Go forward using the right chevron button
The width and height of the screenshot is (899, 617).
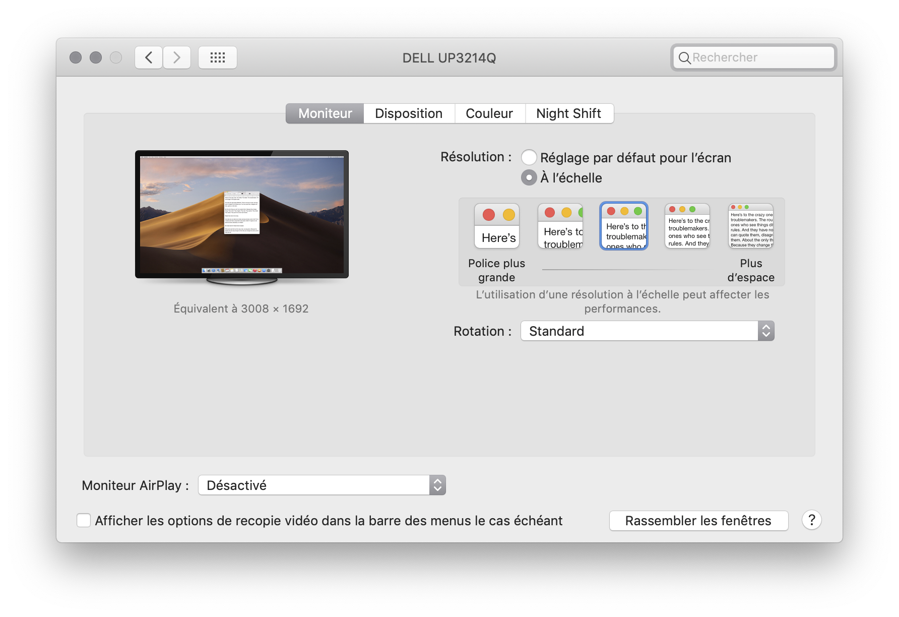coord(177,57)
